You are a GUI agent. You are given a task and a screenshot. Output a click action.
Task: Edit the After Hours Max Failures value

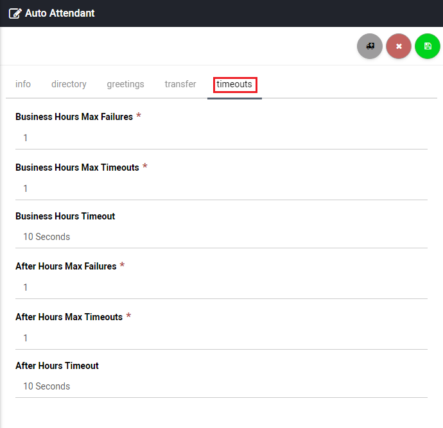[x=221, y=287]
